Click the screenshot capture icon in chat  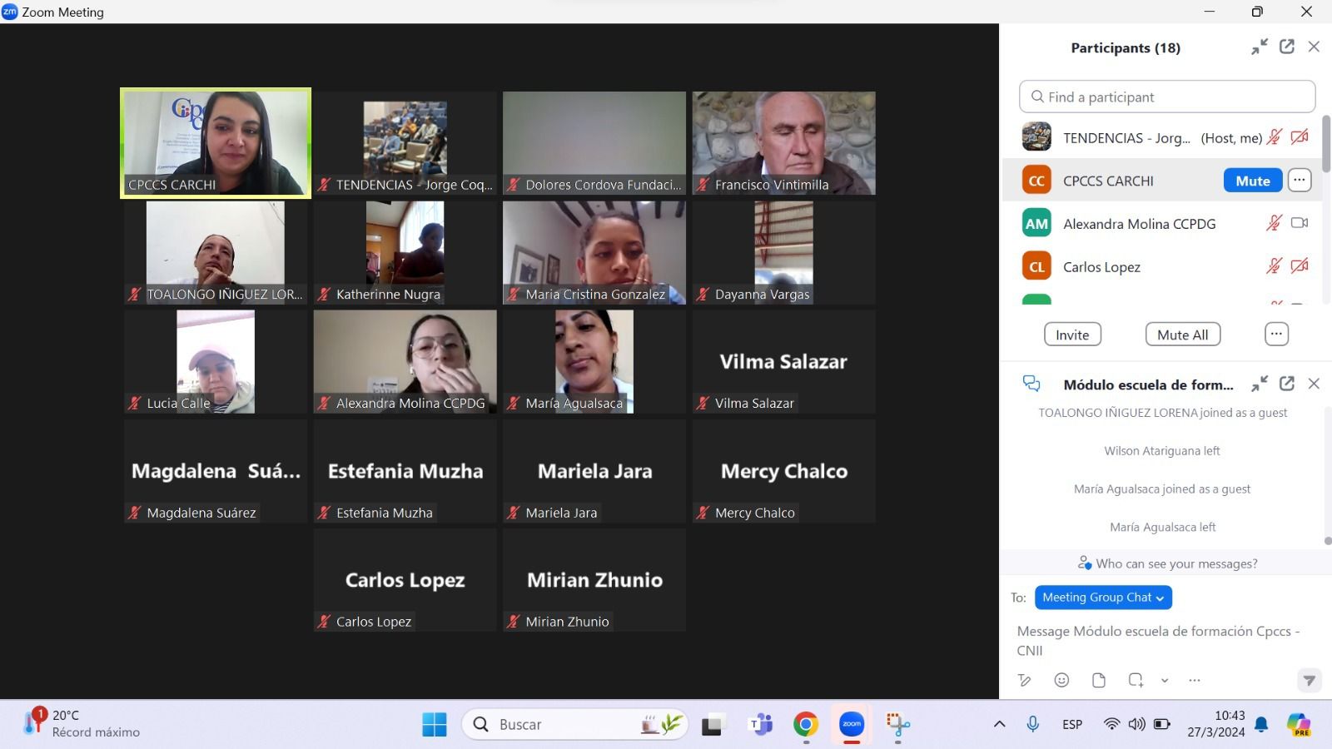tap(1136, 680)
